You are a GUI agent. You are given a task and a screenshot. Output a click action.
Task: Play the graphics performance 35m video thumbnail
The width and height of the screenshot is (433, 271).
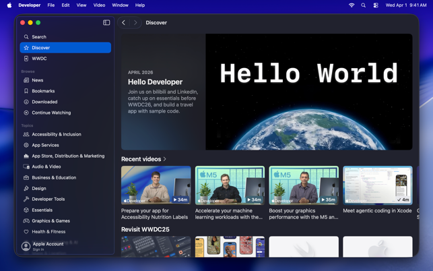pos(304,185)
